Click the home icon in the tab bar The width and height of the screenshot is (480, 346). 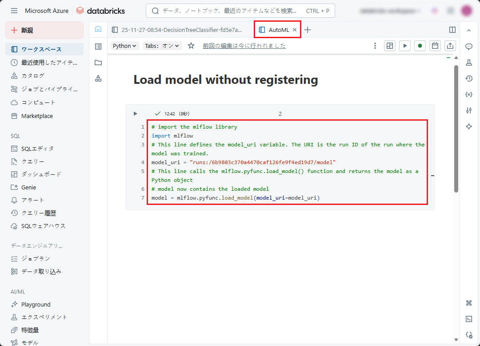click(98, 30)
